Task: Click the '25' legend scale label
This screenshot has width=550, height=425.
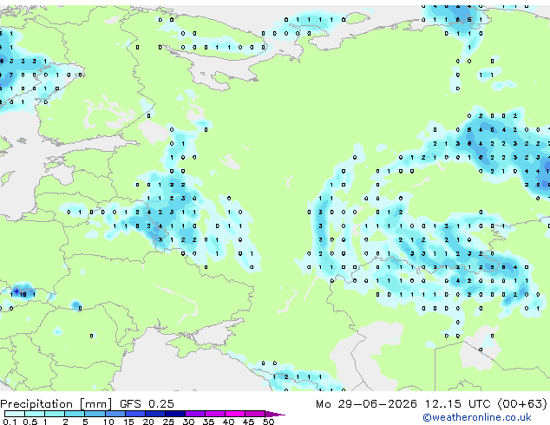Action: click(168, 422)
